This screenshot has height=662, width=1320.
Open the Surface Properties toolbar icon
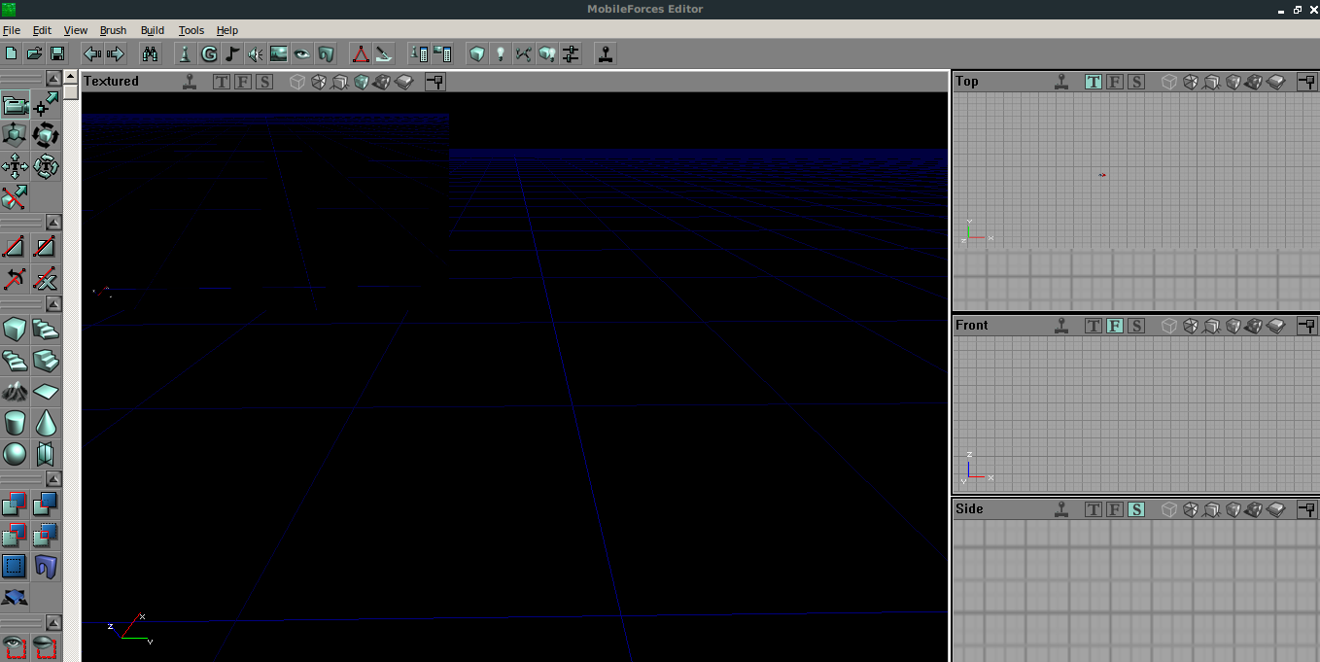[x=442, y=53]
